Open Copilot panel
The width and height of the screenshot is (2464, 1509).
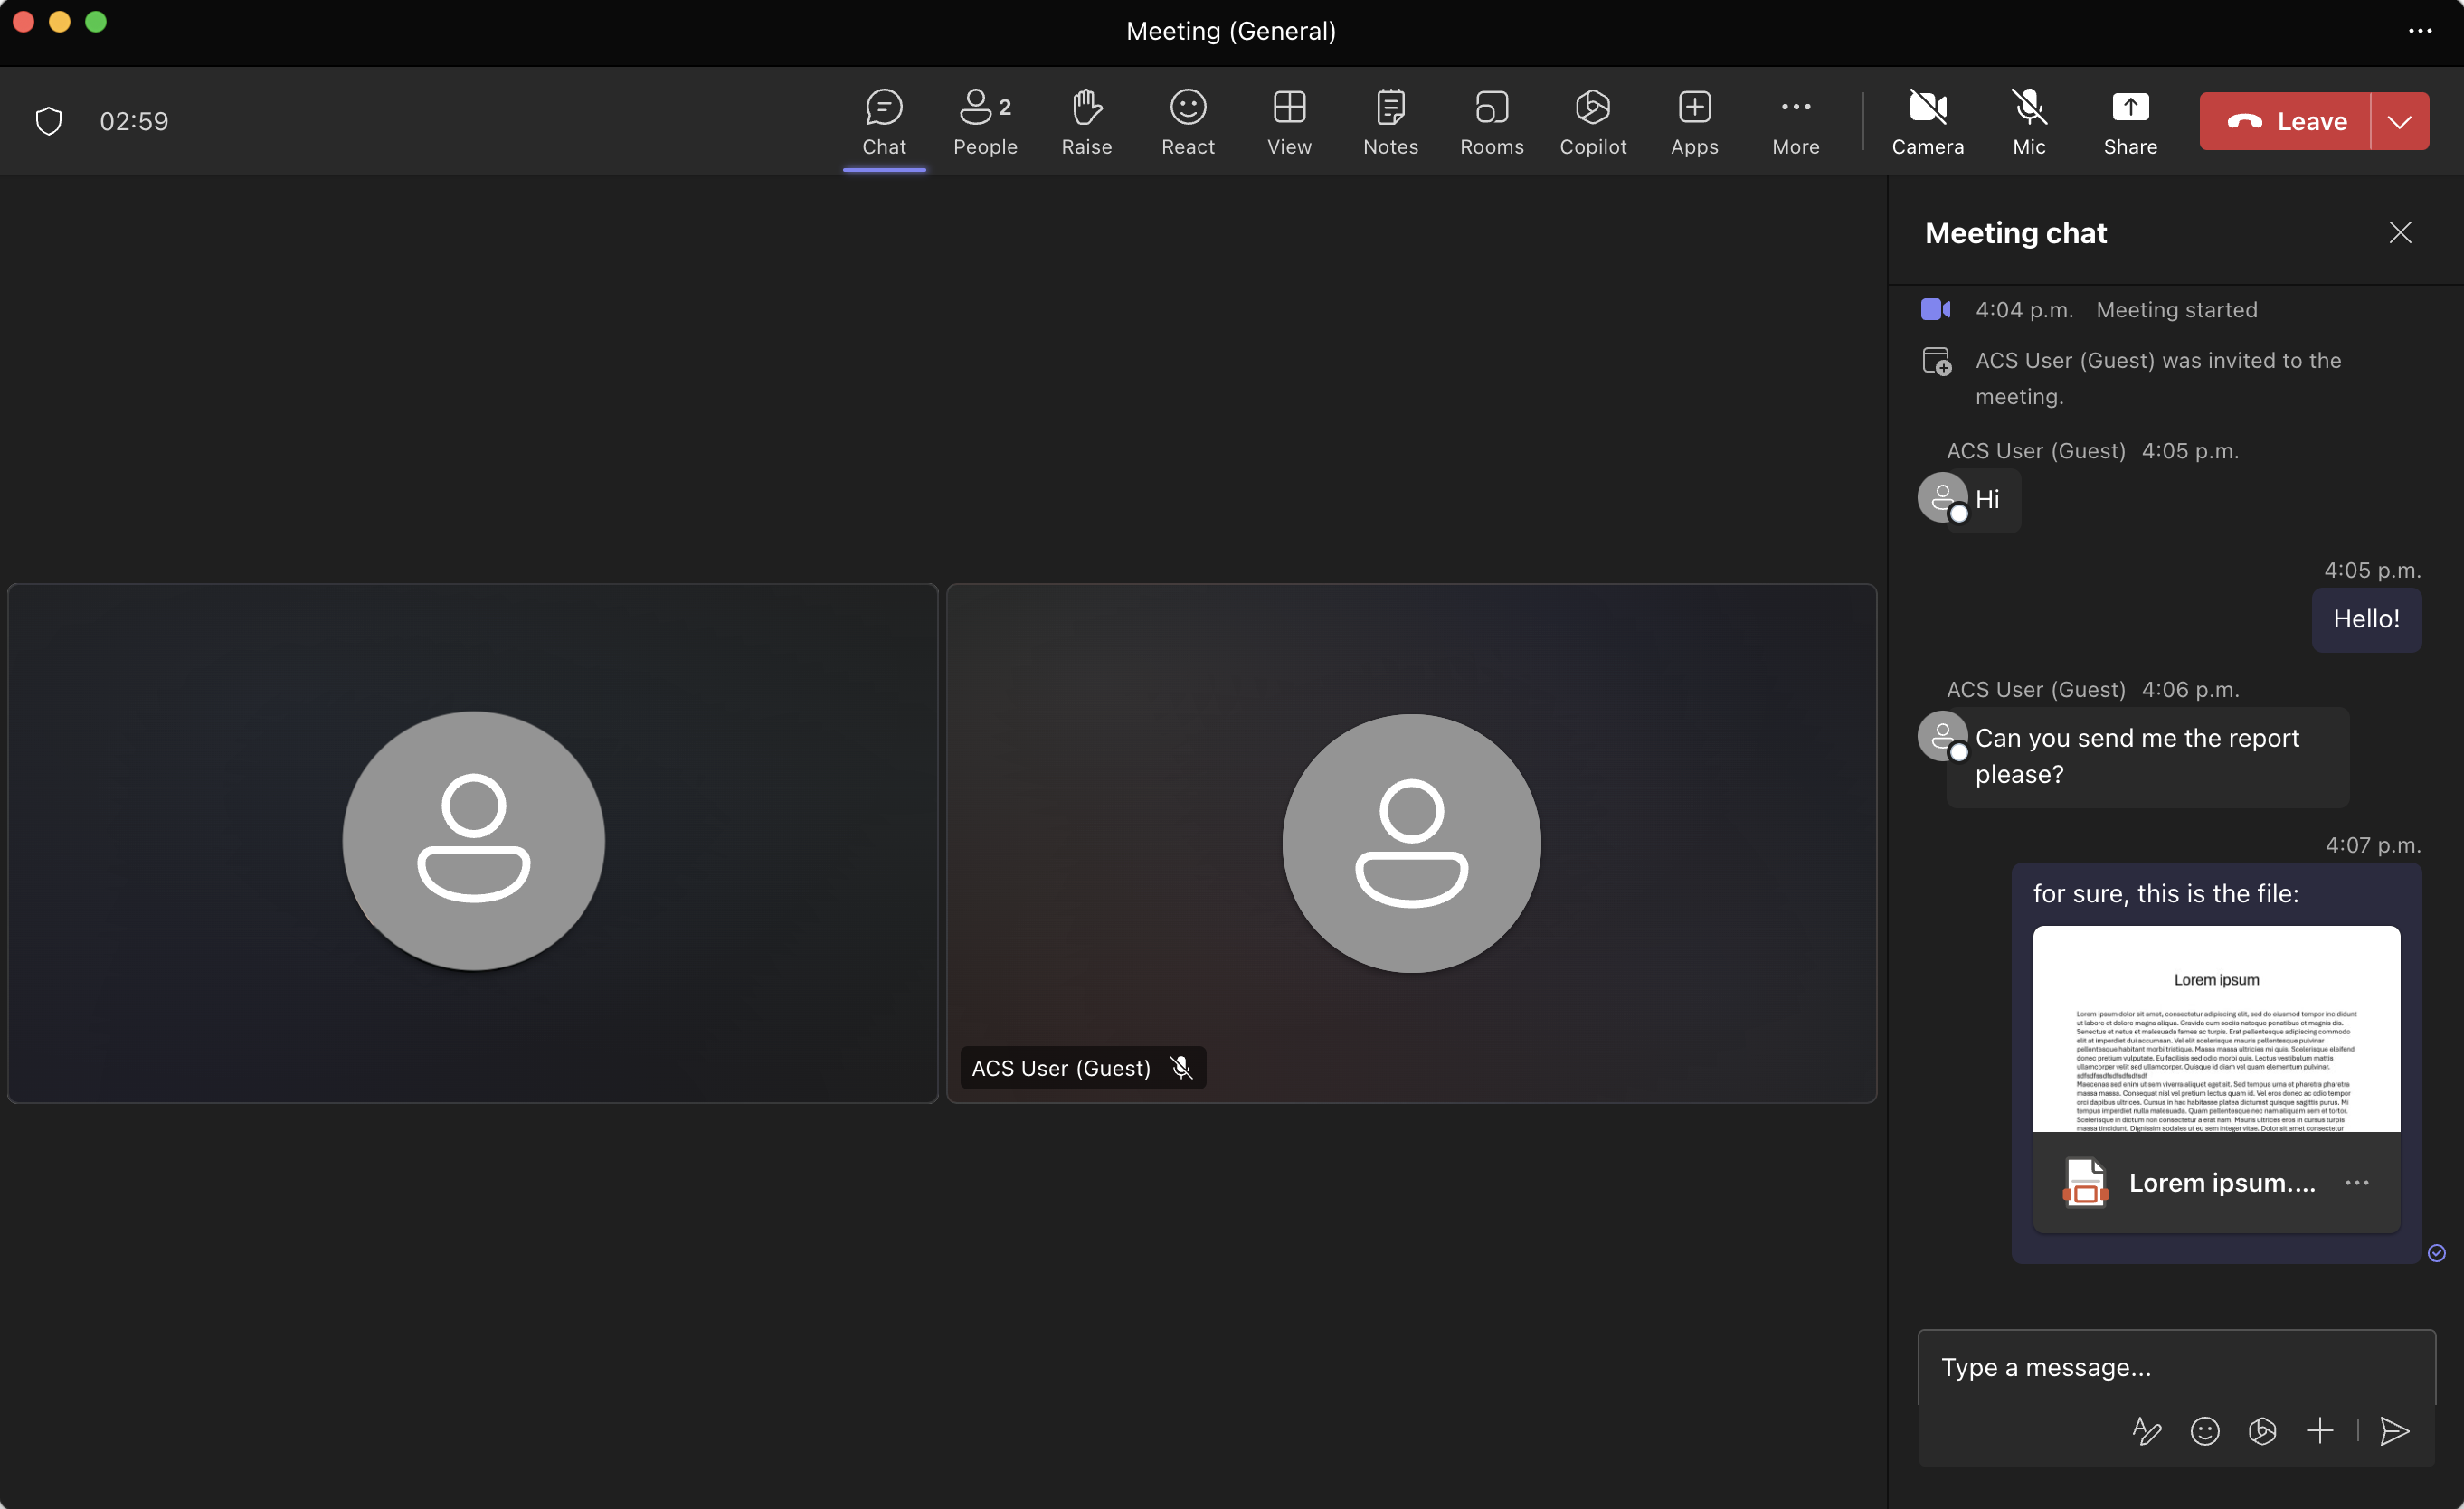[x=1593, y=119]
